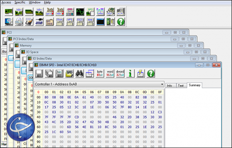Screen dimensions: 232x148
Task: Select hex cell B1 in row 60
Action: (x=92, y=127)
